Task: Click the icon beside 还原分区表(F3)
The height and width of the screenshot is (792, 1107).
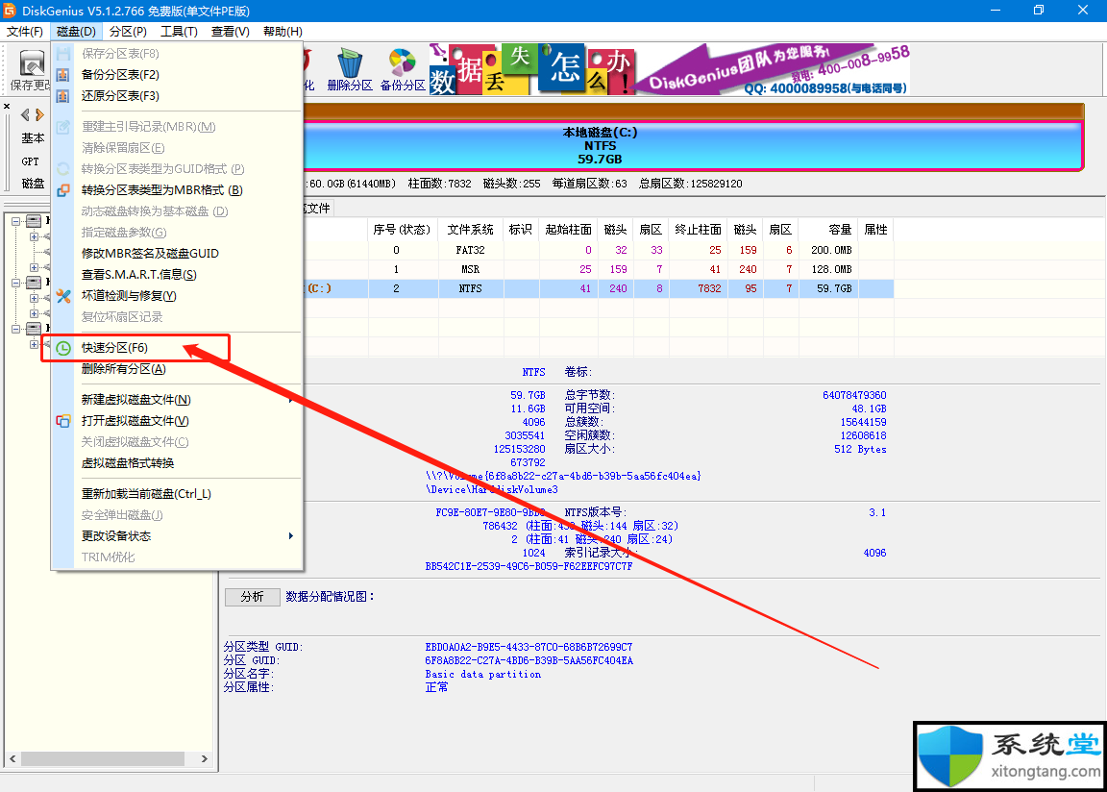Action: (x=62, y=96)
